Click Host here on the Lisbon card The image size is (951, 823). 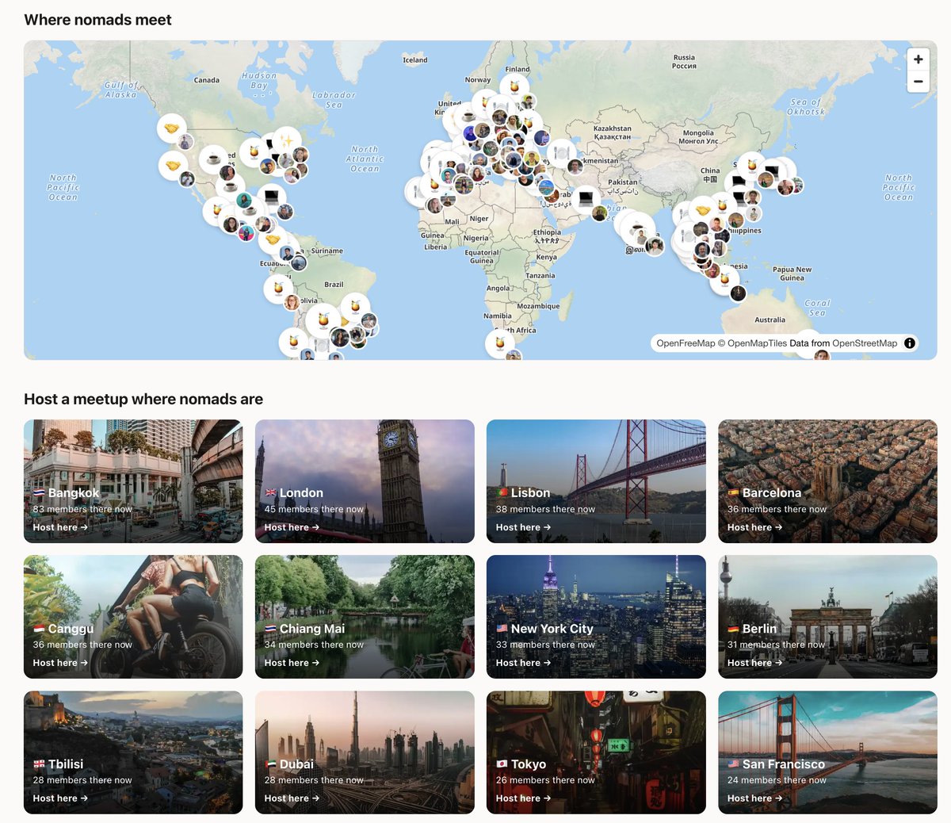tap(523, 527)
